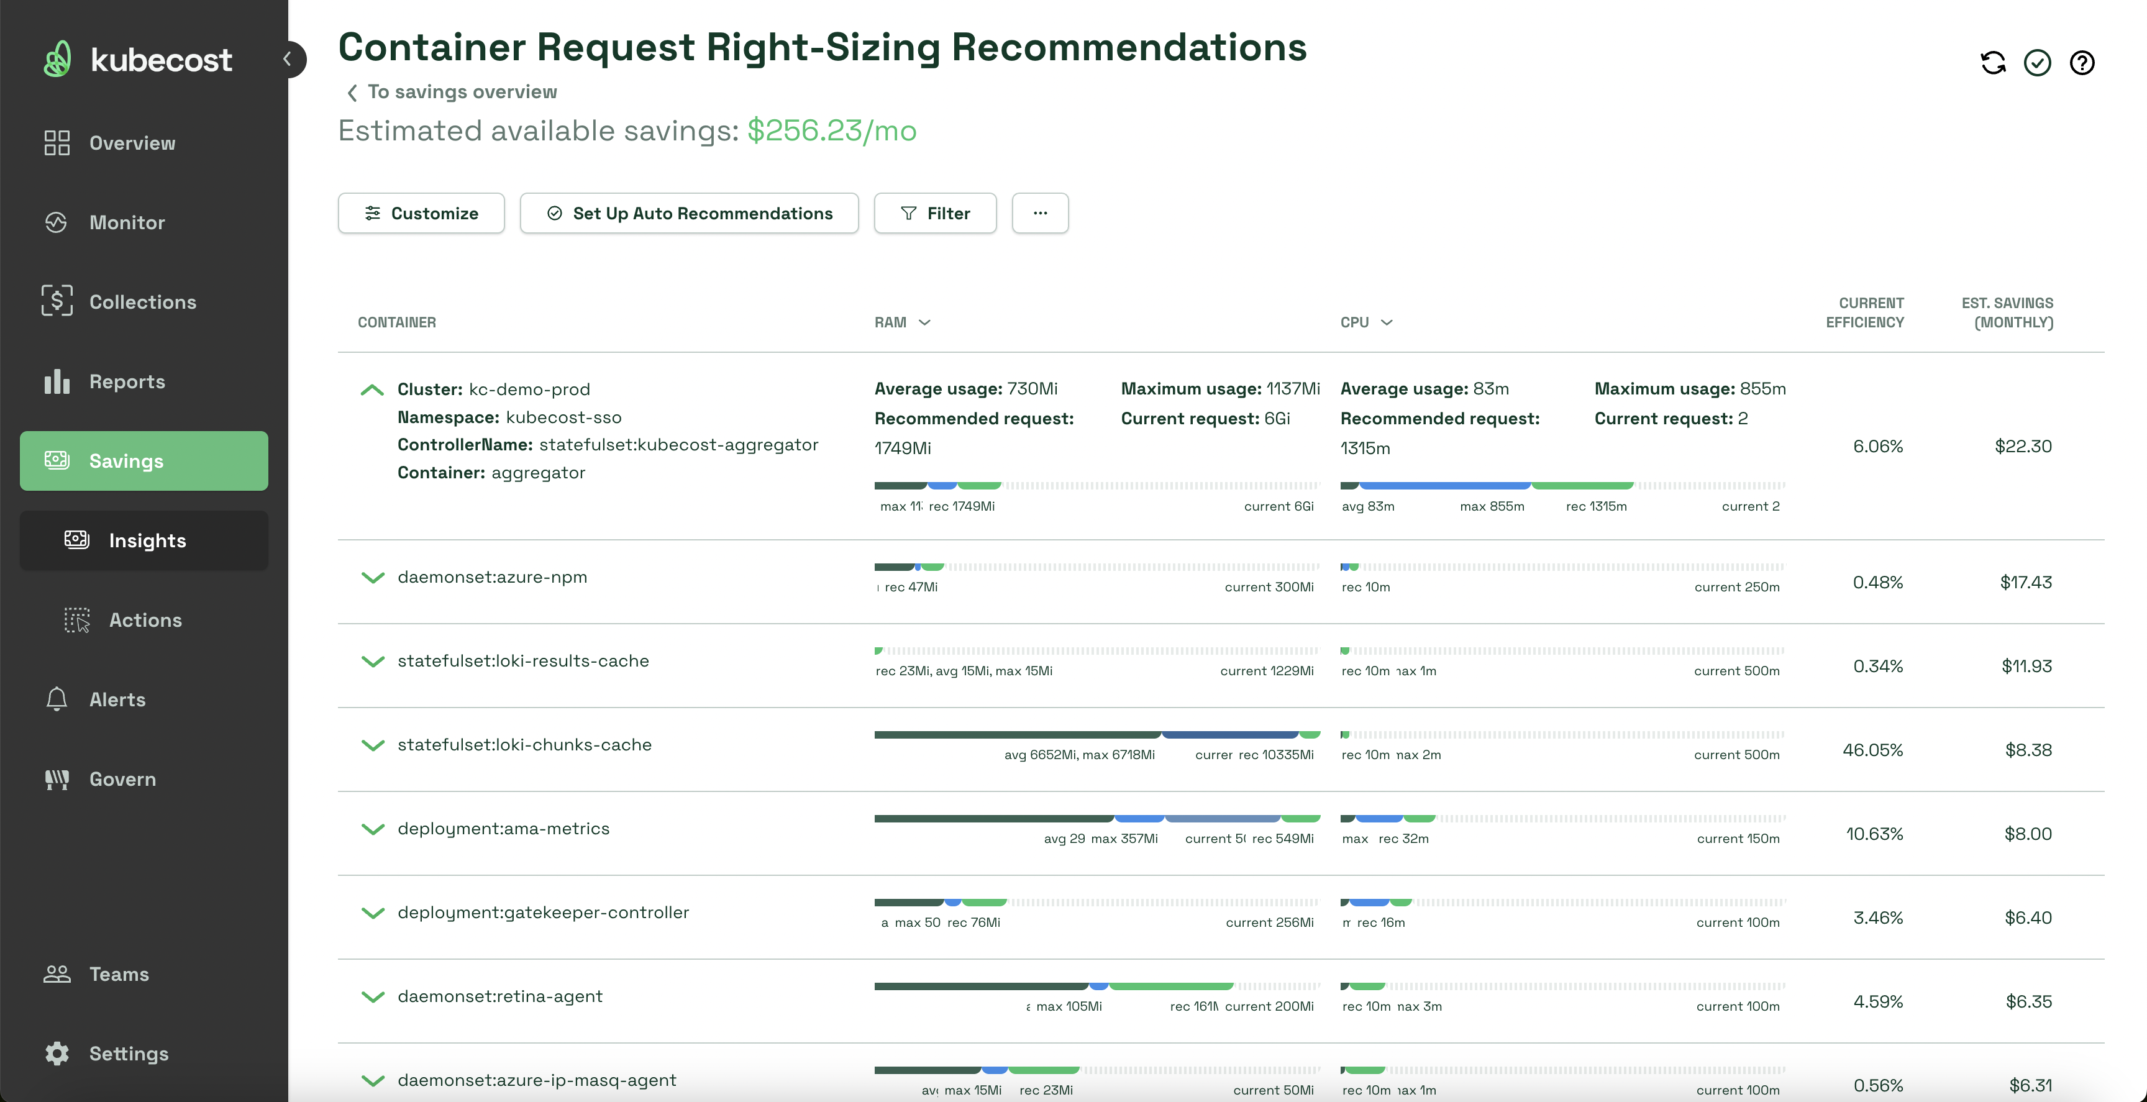Open the Actions submenu item

(x=144, y=619)
